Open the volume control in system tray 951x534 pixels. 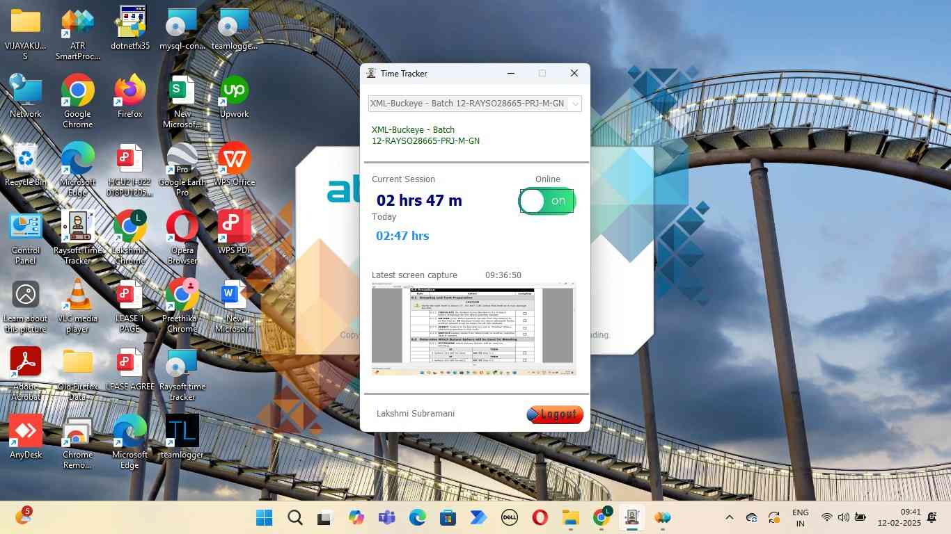(x=844, y=517)
